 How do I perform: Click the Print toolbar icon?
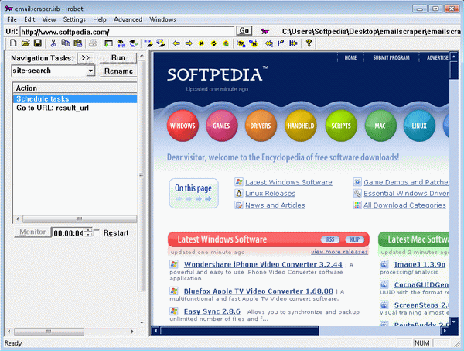[91, 43]
